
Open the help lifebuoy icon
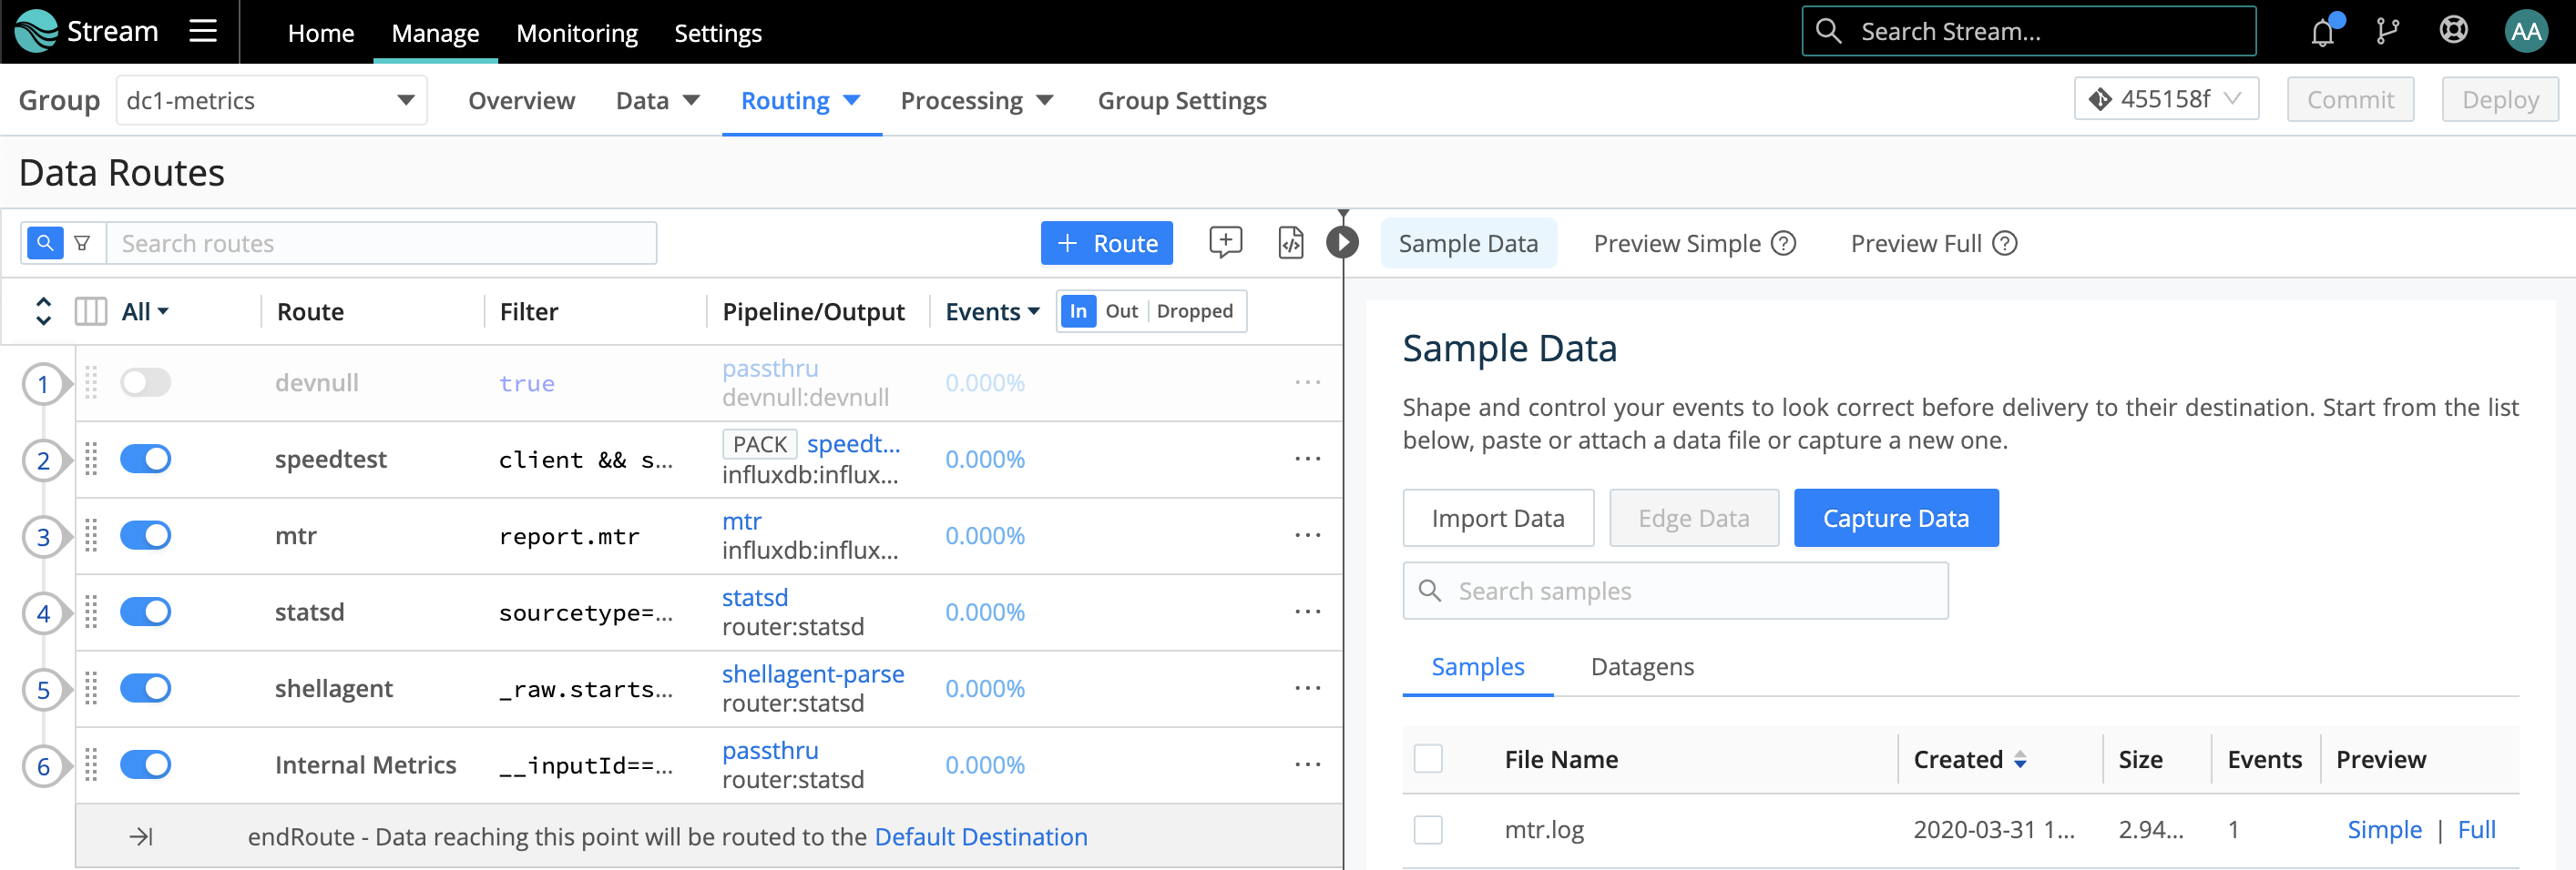click(x=2453, y=31)
